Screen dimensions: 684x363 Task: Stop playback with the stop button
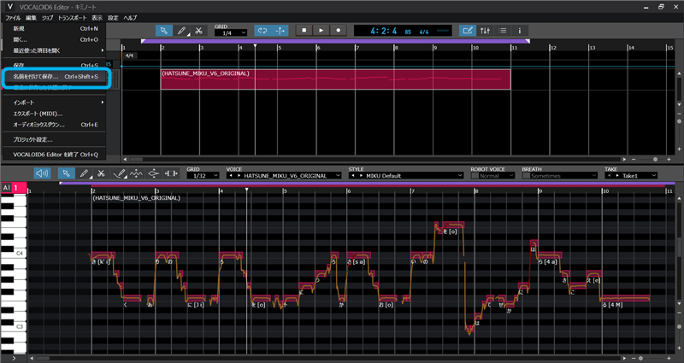pos(304,31)
